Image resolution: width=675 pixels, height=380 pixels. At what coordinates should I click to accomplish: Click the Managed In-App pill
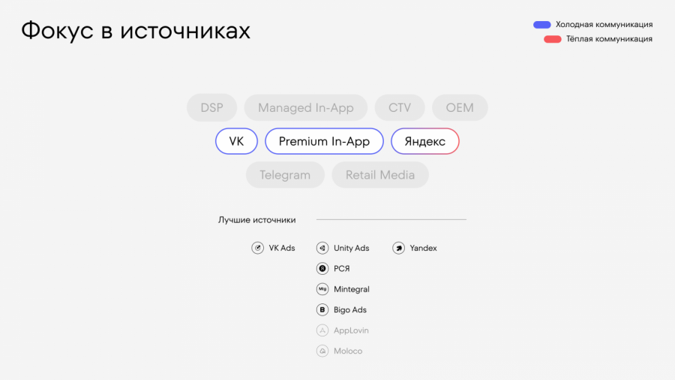pos(305,107)
